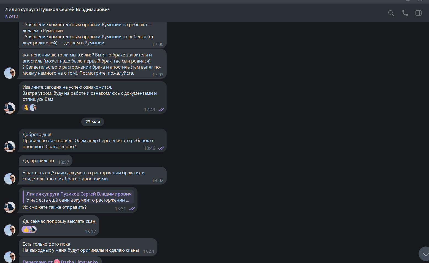Open the search in chat icon
429x263 pixels.
[x=391, y=13]
